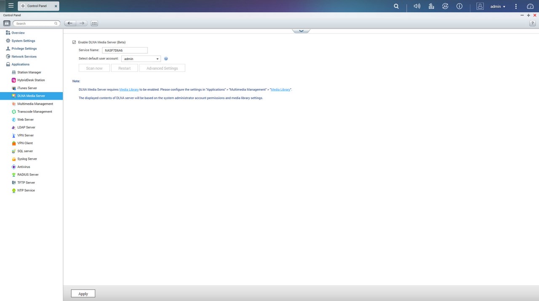Open background tasks stack icon
The image size is (539, 301).
coord(431,6)
